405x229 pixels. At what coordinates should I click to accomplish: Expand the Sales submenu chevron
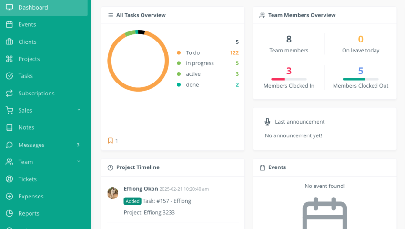79,110
